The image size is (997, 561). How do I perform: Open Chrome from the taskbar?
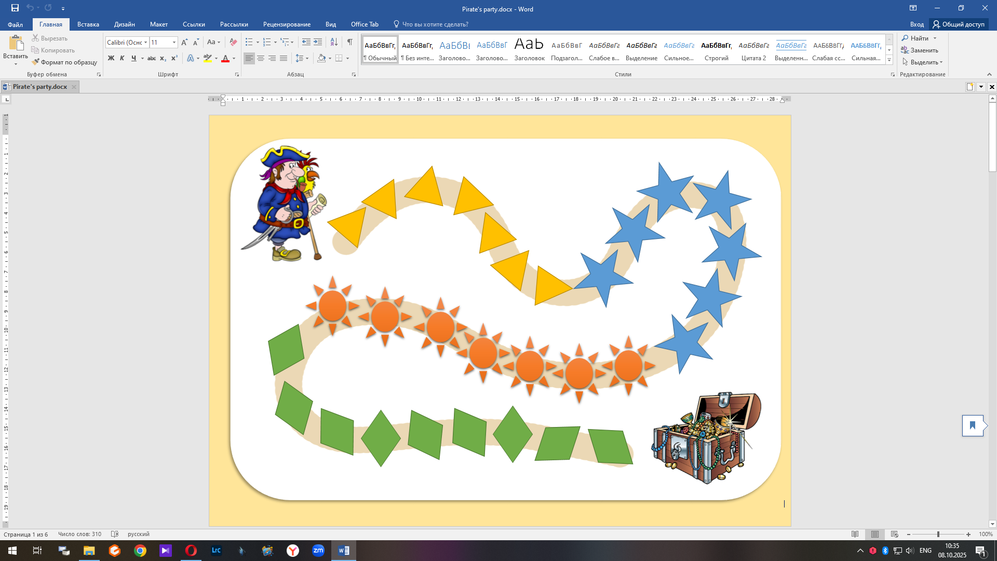click(x=140, y=551)
